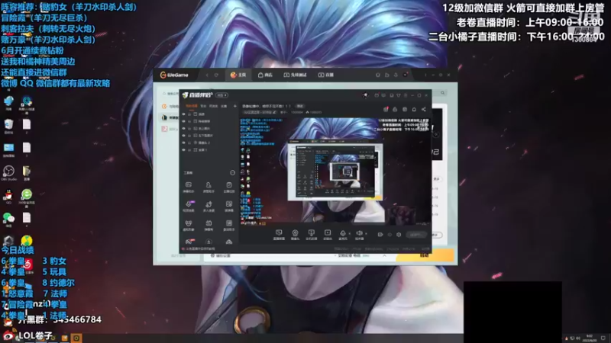This screenshot has width=611, height=343.
Task: Open the toolbox tool with the NEW badge
Action: coord(189,206)
